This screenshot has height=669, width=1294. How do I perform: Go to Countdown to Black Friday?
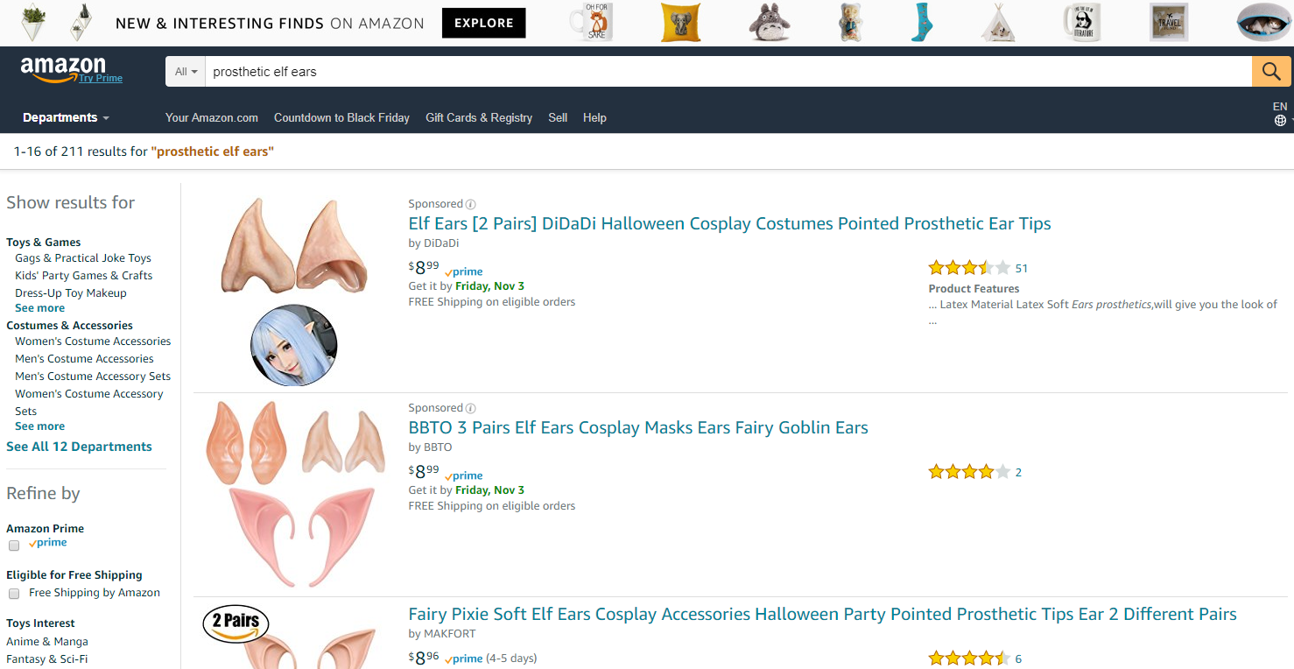341,117
